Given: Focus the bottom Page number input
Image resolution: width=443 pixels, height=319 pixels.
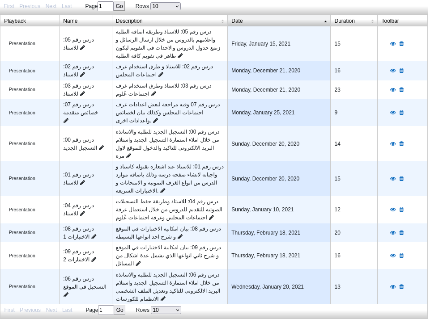Looking at the screenshot, I should 106,310.
